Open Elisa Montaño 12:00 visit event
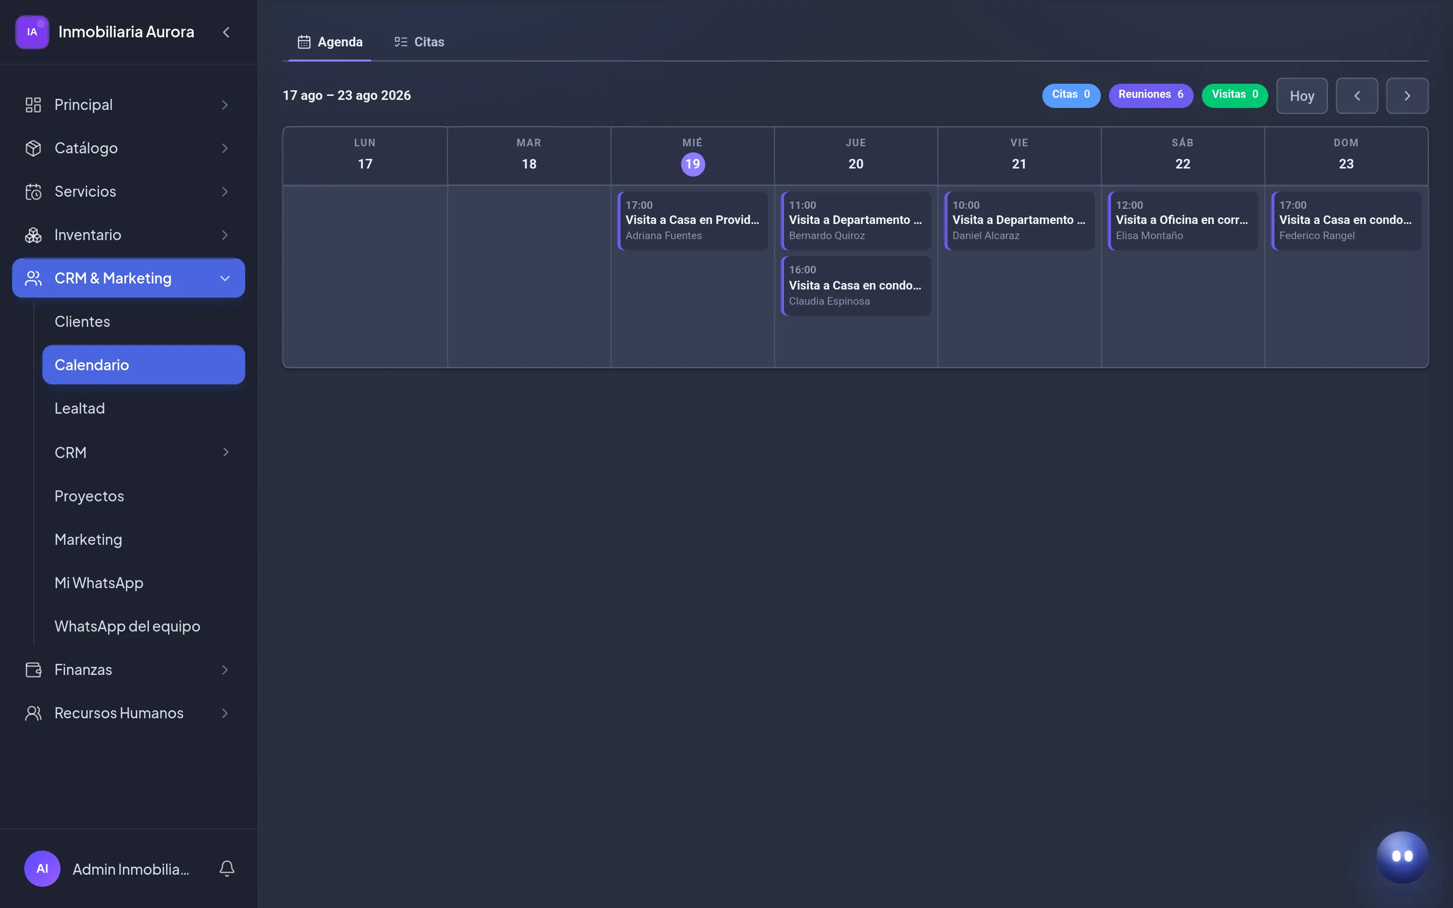 coord(1182,220)
